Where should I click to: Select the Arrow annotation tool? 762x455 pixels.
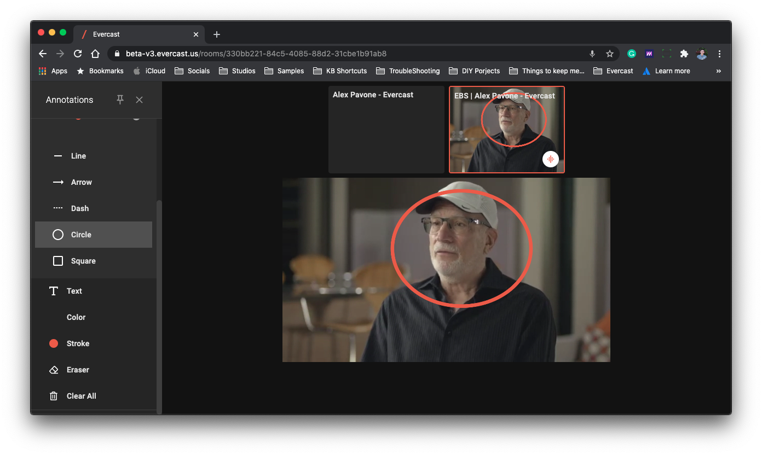94,182
